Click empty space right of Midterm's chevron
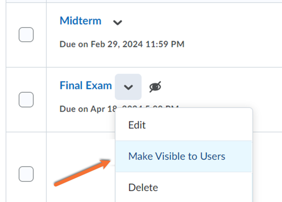 [197, 23]
